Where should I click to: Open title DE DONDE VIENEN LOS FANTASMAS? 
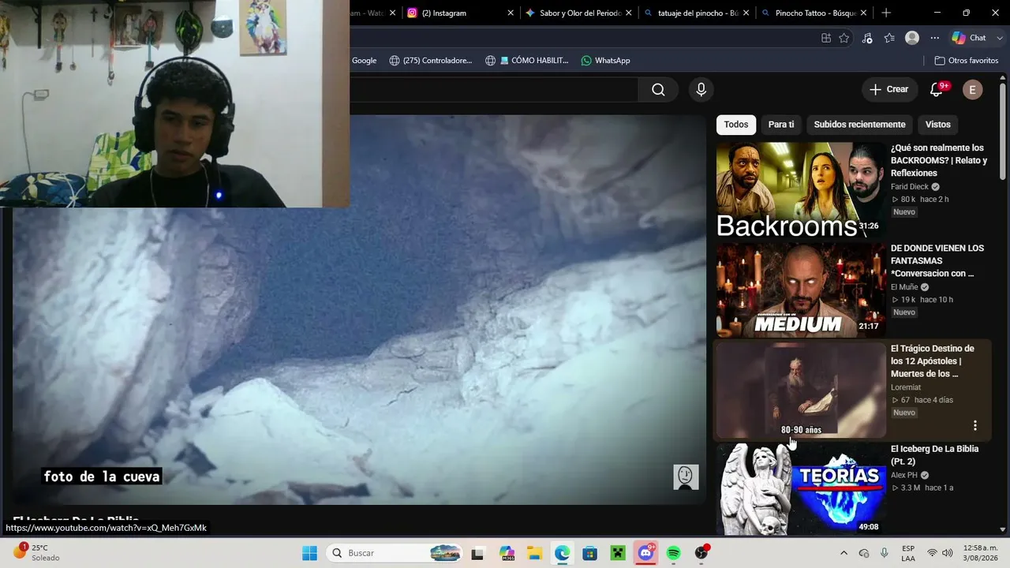point(937,260)
